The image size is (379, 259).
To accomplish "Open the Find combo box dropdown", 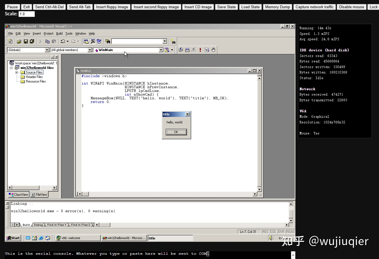I will coord(165,41).
